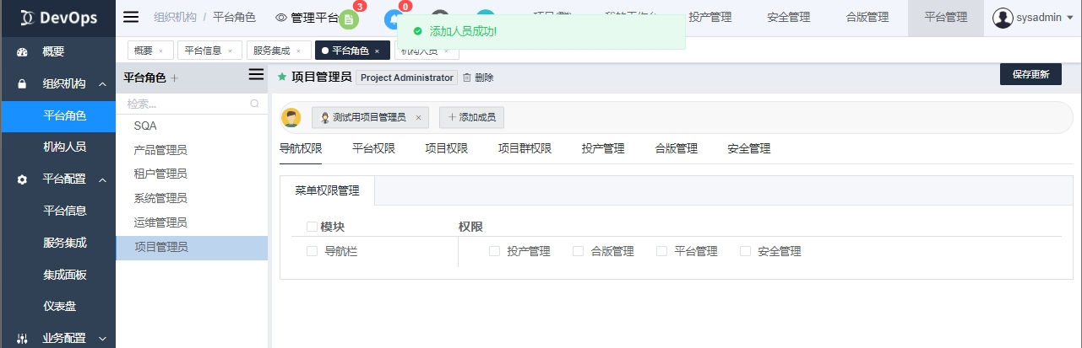Click the lock icon beside 组织机构
Image resolution: width=1082 pixels, height=348 pixels.
[x=22, y=84]
